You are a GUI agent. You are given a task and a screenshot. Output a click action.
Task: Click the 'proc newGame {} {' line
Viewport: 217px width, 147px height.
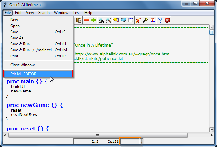pos(35,105)
